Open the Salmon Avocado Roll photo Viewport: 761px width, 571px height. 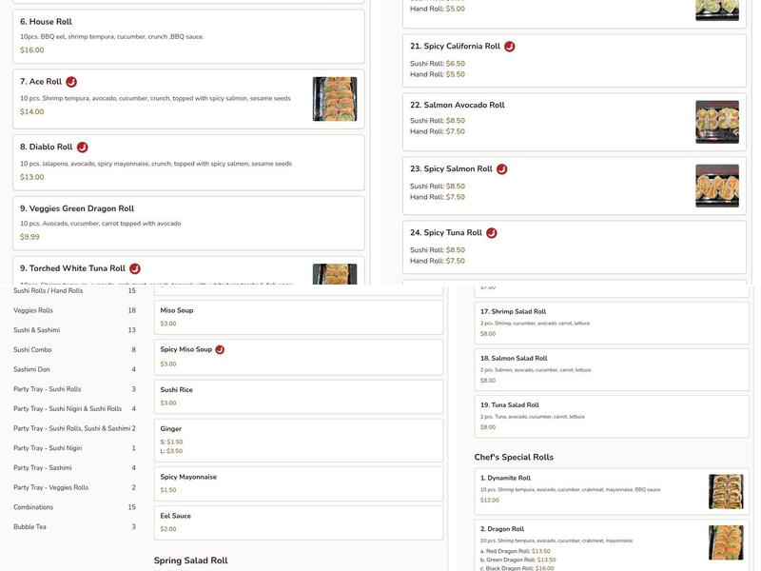(x=716, y=122)
